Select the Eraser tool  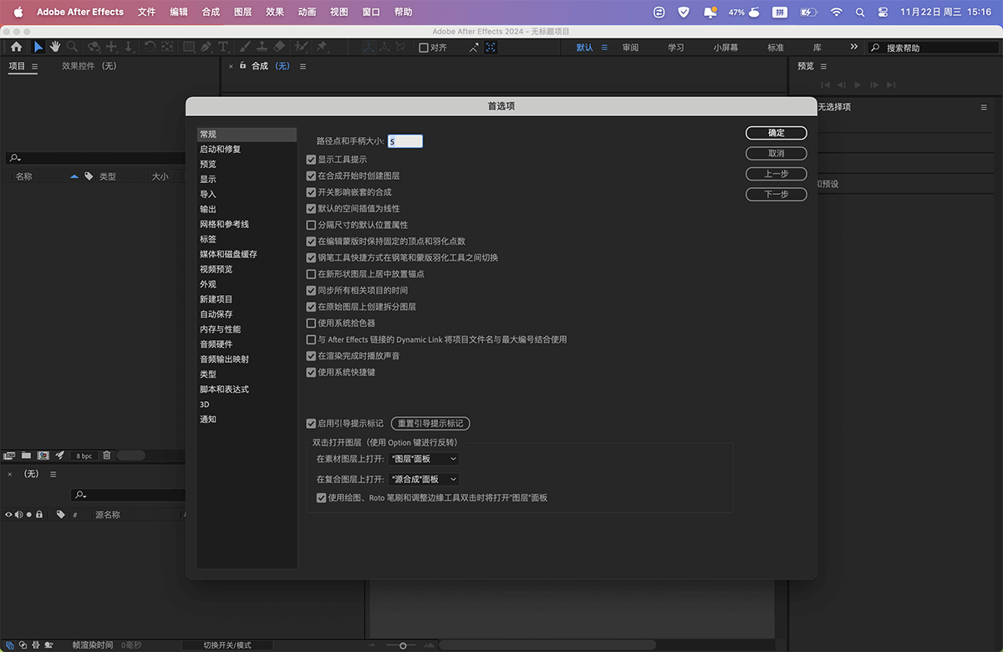point(279,48)
